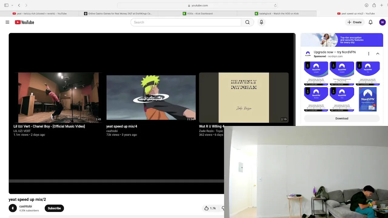Click the NordVPN ad Download button

(342, 118)
